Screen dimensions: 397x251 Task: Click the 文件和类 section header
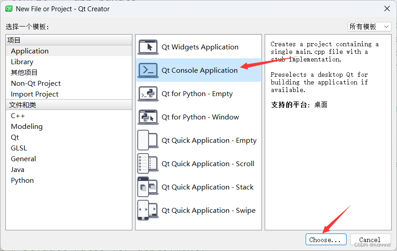tap(68, 105)
